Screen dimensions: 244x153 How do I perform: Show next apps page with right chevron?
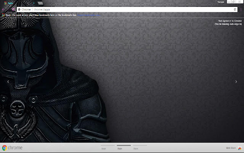(x=236, y=81)
